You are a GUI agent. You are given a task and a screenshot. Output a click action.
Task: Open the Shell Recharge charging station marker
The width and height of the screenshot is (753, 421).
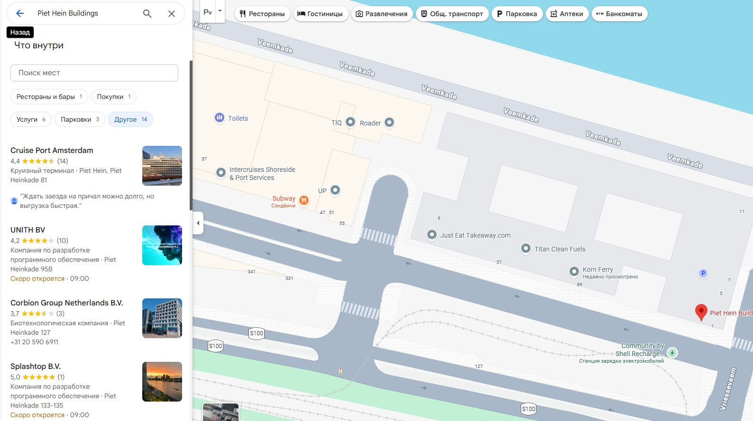coord(672,353)
